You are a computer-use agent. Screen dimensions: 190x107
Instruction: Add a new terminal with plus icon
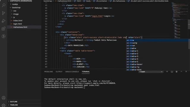(167, 72)
